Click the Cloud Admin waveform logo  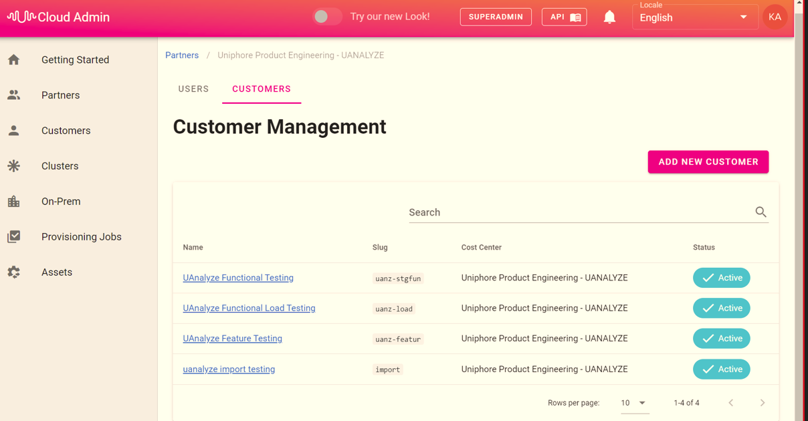pos(21,17)
